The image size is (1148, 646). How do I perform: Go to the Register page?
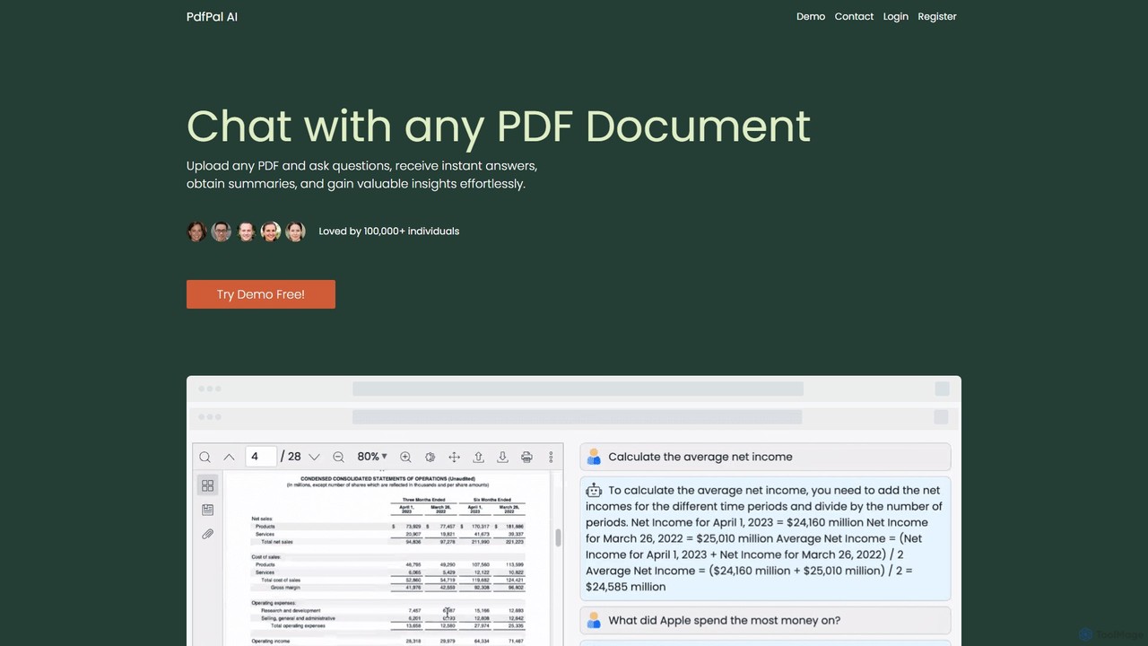click(937, 16)
